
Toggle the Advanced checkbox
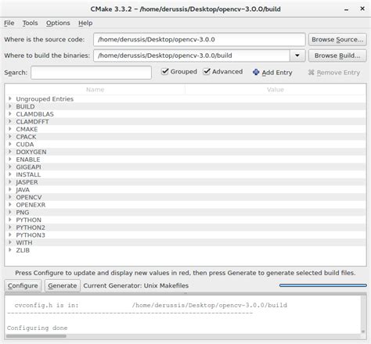point(207,71)
